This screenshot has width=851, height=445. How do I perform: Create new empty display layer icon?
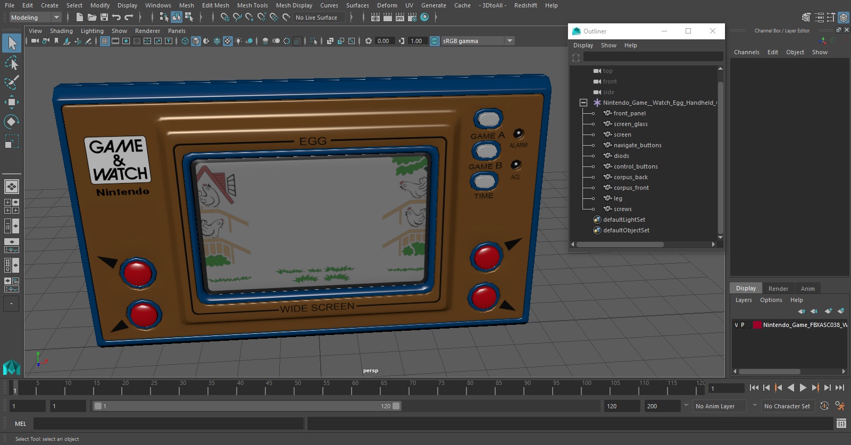[x=828, y=311]
